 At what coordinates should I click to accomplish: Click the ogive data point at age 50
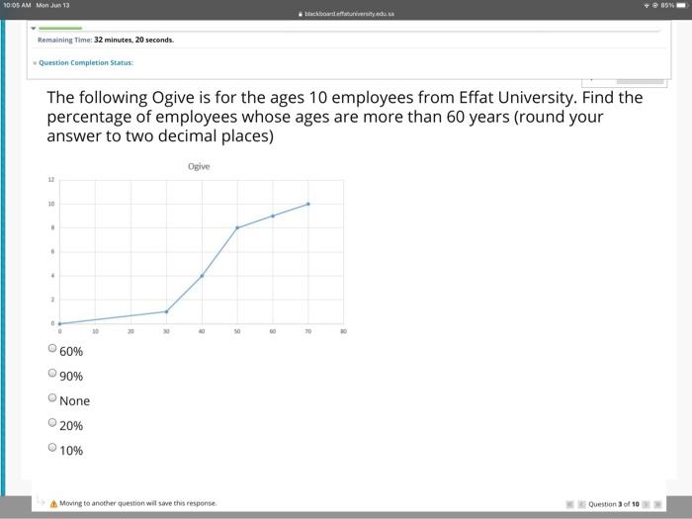[x=237, y=227]
